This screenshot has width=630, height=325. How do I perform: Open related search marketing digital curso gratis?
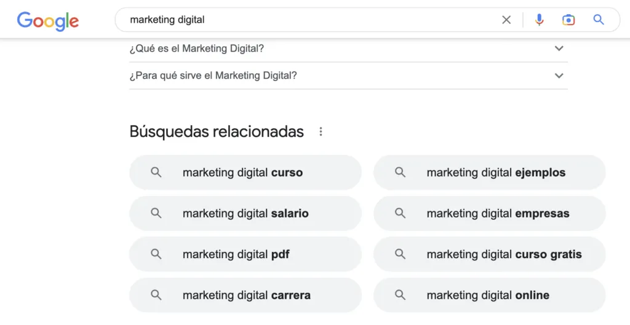coord(489,254)
